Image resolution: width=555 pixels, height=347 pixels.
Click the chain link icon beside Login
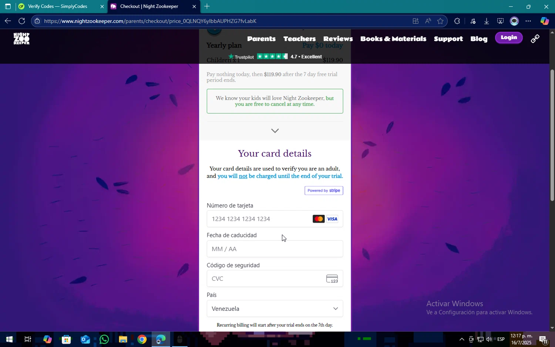pyautogui.click(x=535, y=38)
